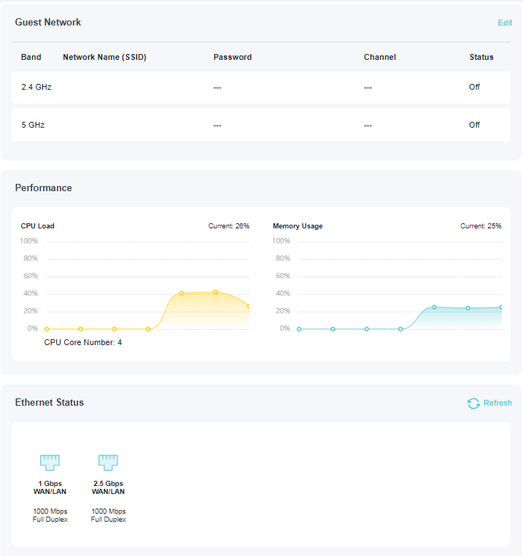Select the 1 Gbps WAN/LAN port icon
Image resolution: width=523 pixels, height=556 pixels.
point(50,462)
